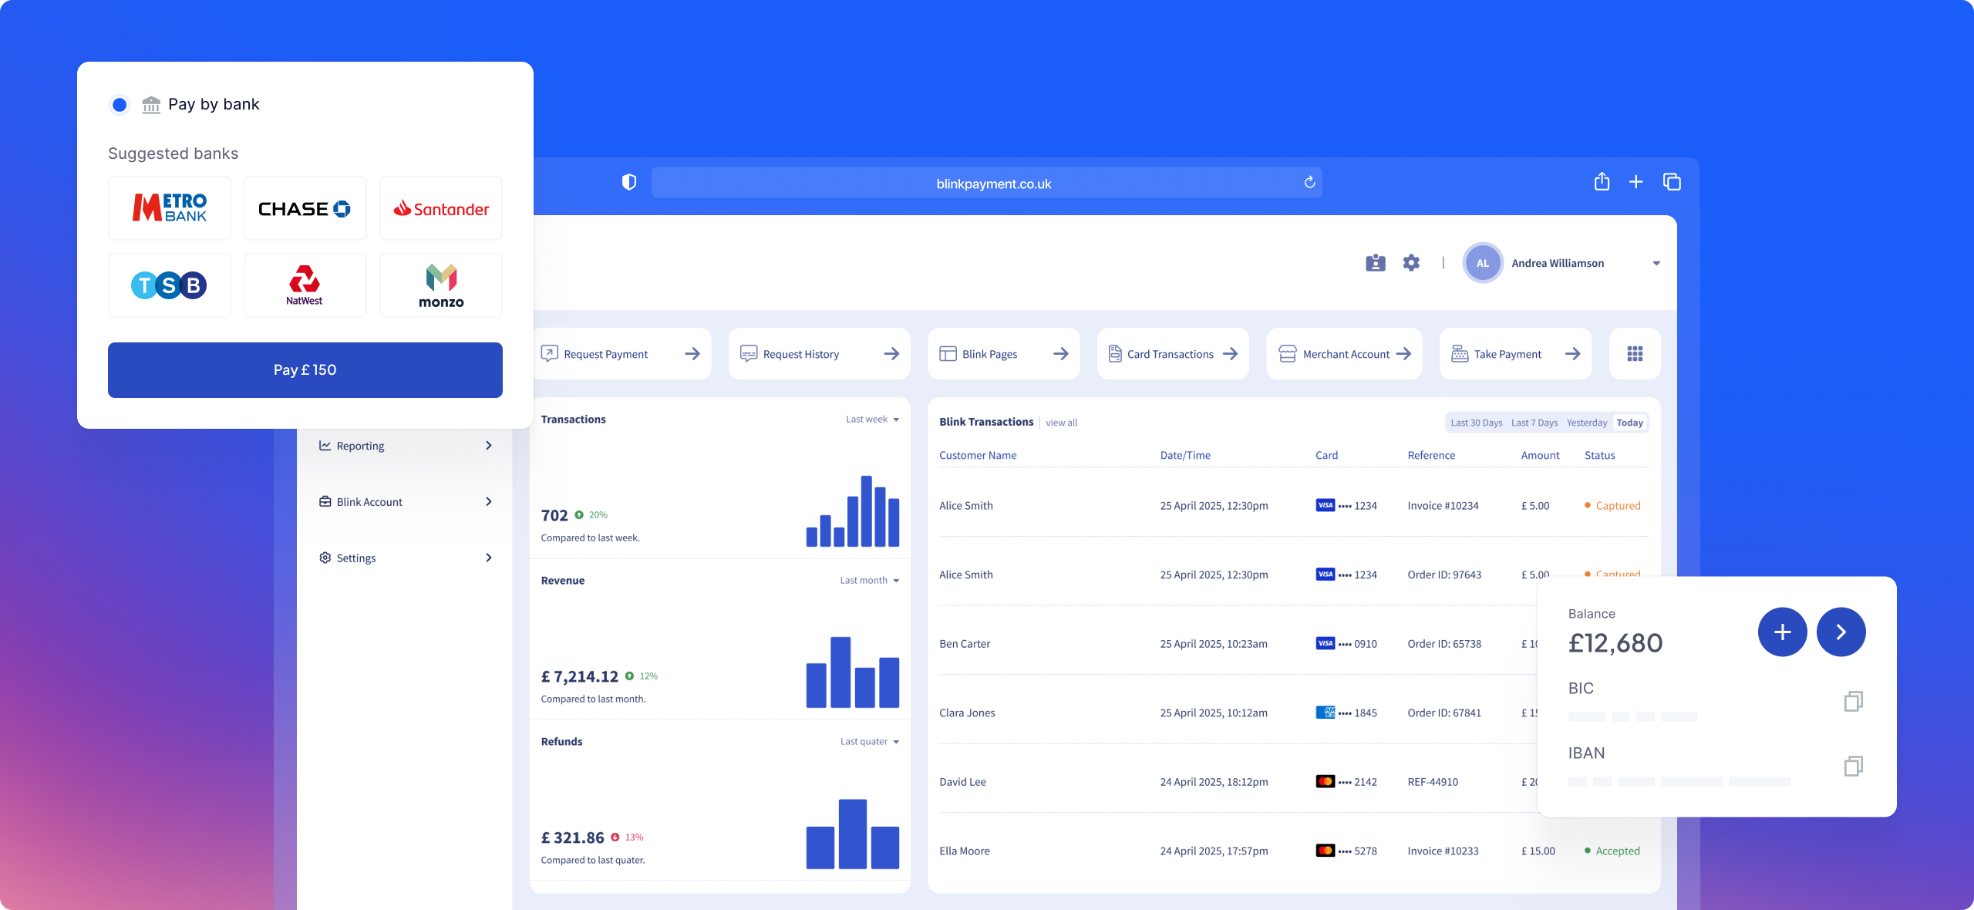Open the Take Payment shortcut
Image resolution: width=1974 pixels, height=910 pixels.
pyautogui.click(x=1515, y=354)
